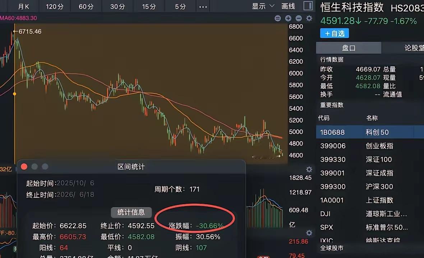The image size is (424, 258).
Task: Click the 6715.46 high price label
Action: click(30, 32)
